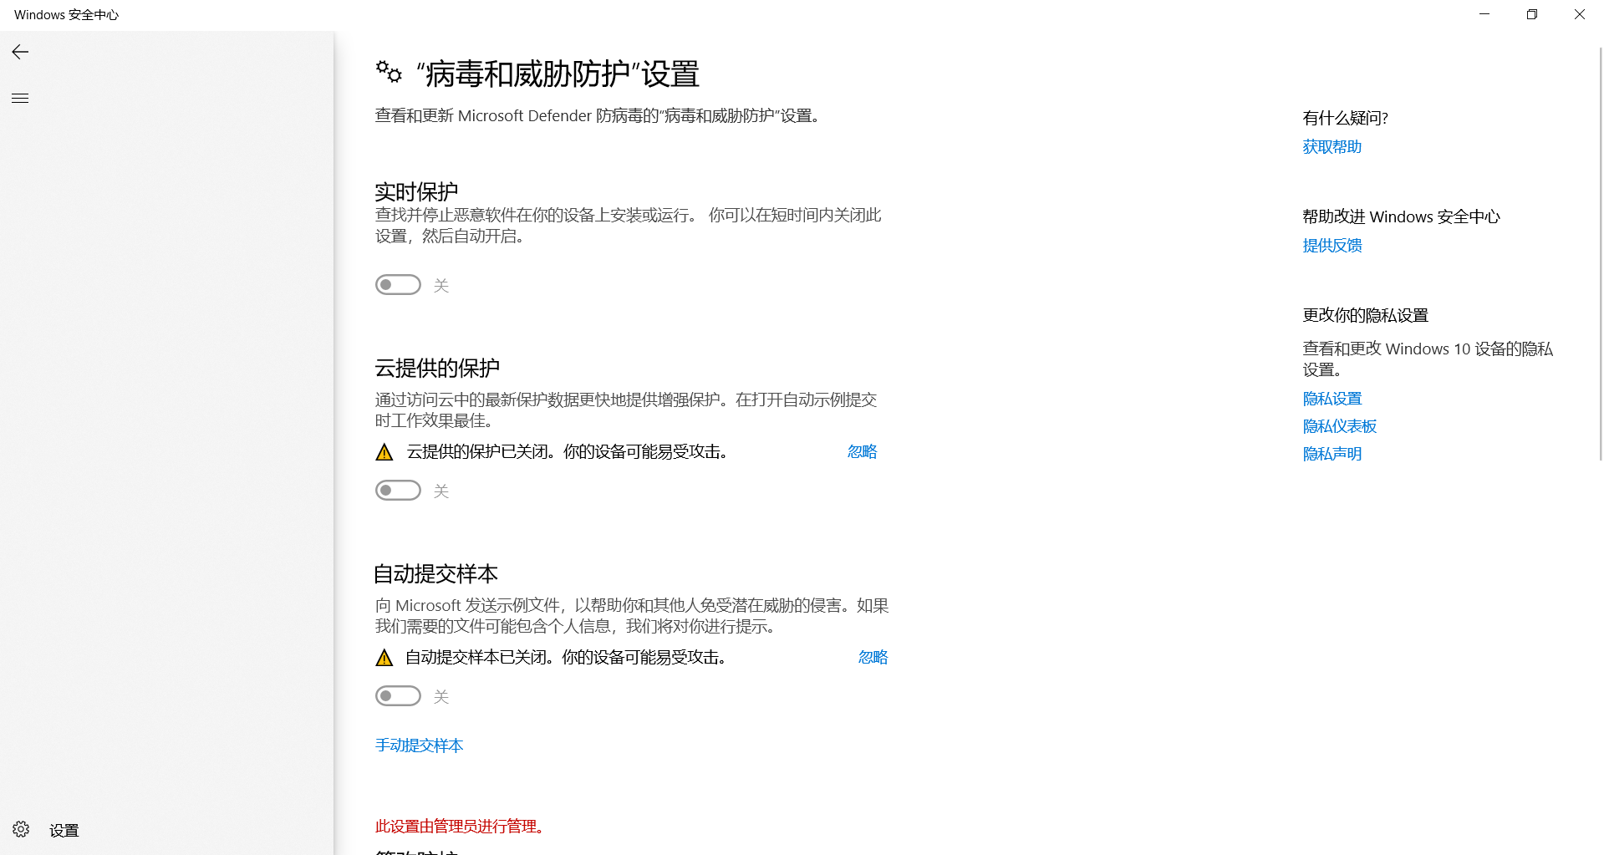1604x855 pixels.
Task: Open the 手动提交样本 link
Action: pyautogui.click(x=419, y=745)
